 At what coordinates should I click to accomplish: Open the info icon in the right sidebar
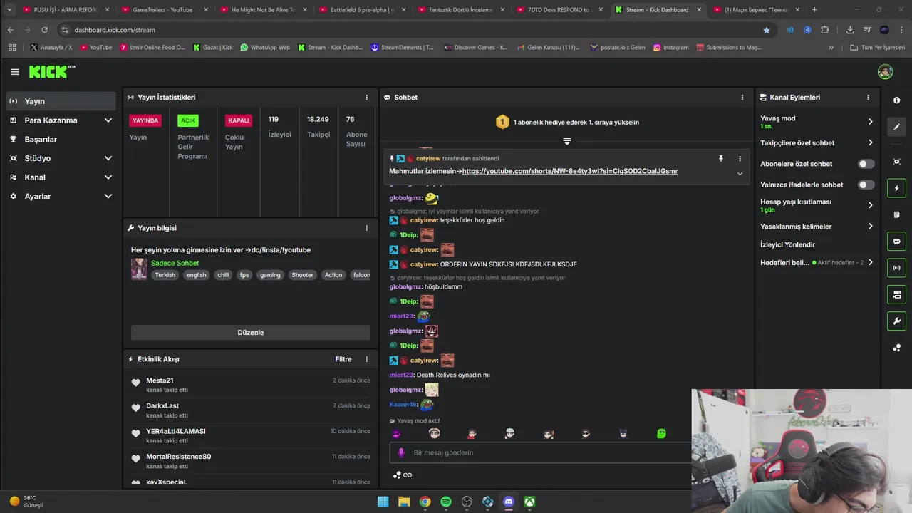[x=896, y=100]
